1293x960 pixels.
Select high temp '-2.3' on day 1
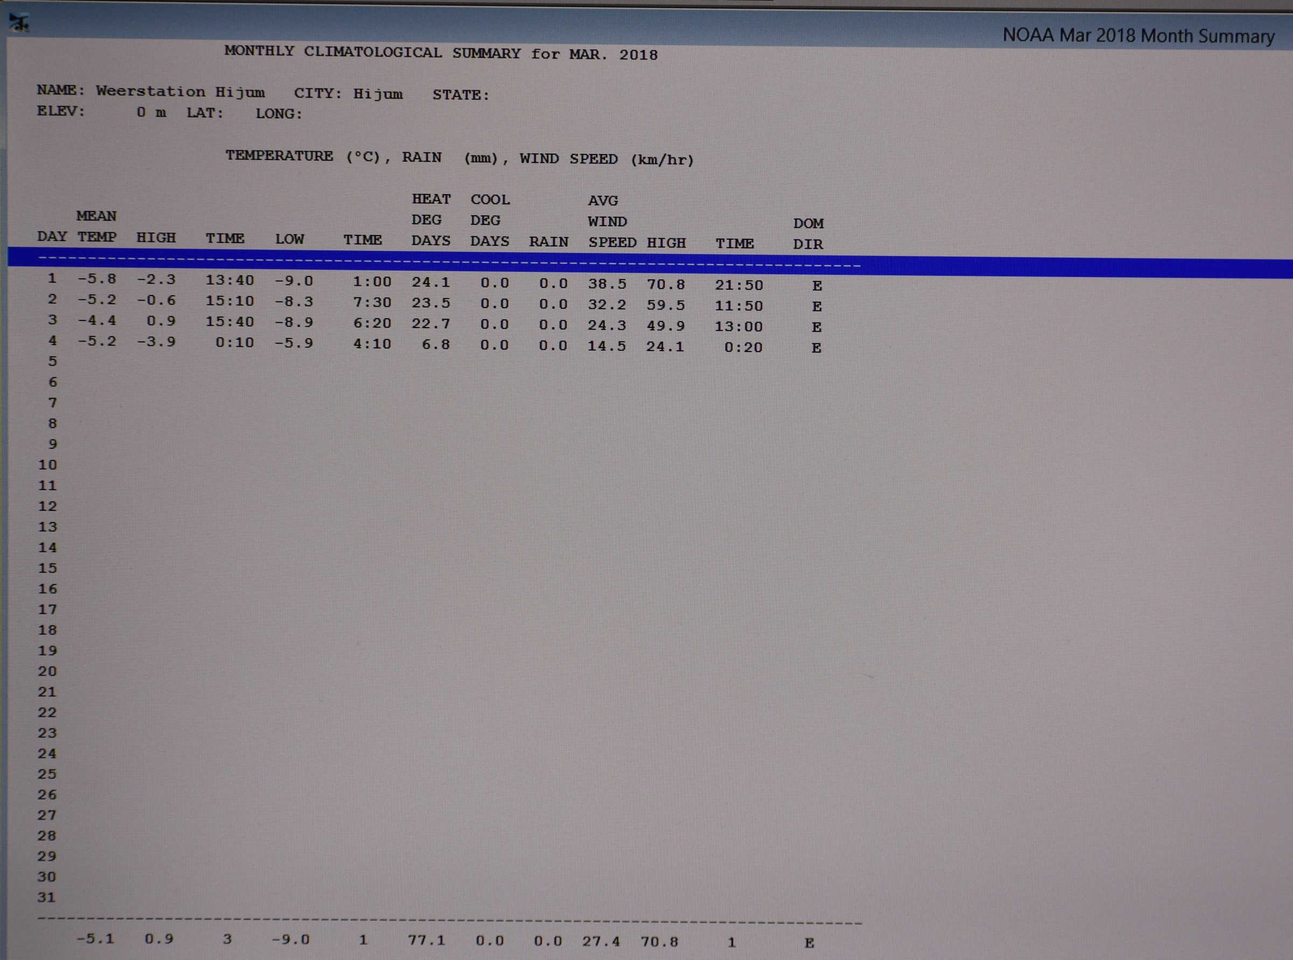coord(156,280)
